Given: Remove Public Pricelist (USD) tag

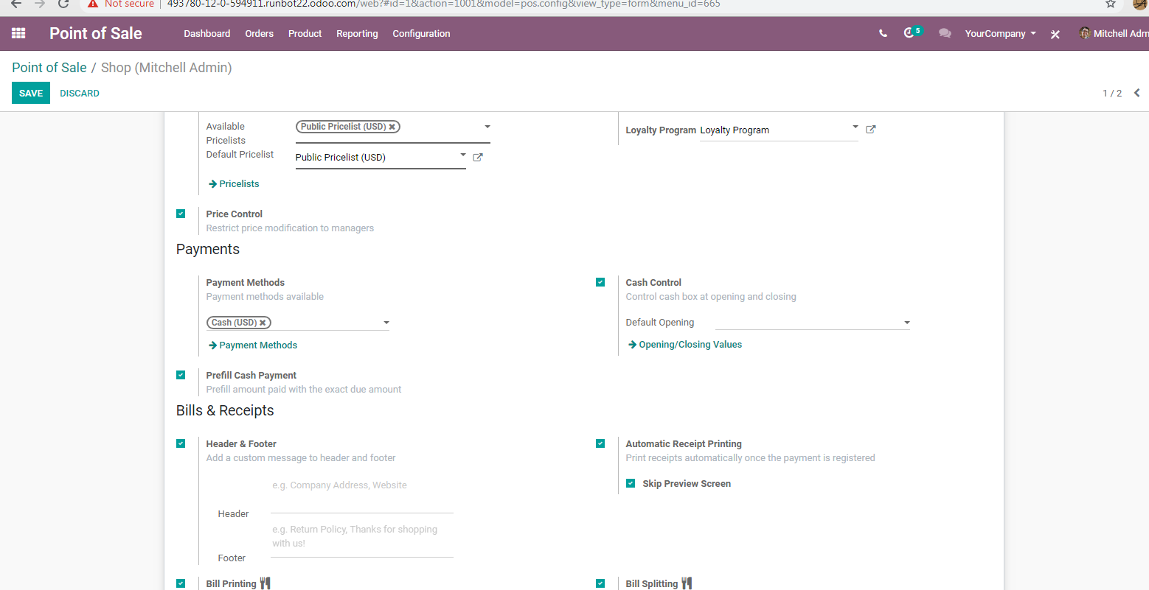Looking at the screenshot, I should (392, 127).
